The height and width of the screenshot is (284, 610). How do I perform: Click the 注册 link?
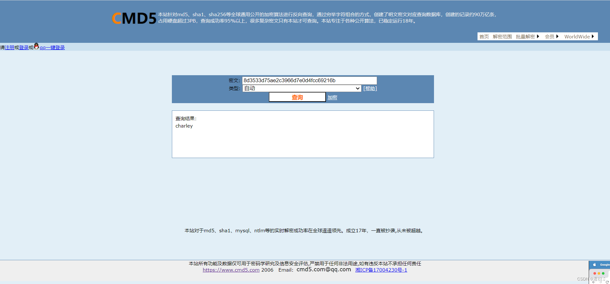(10, 48)
